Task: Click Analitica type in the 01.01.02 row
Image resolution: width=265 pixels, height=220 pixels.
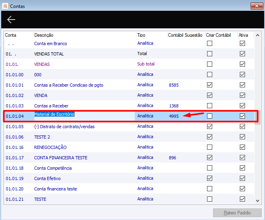Action: tap(145, 95)
